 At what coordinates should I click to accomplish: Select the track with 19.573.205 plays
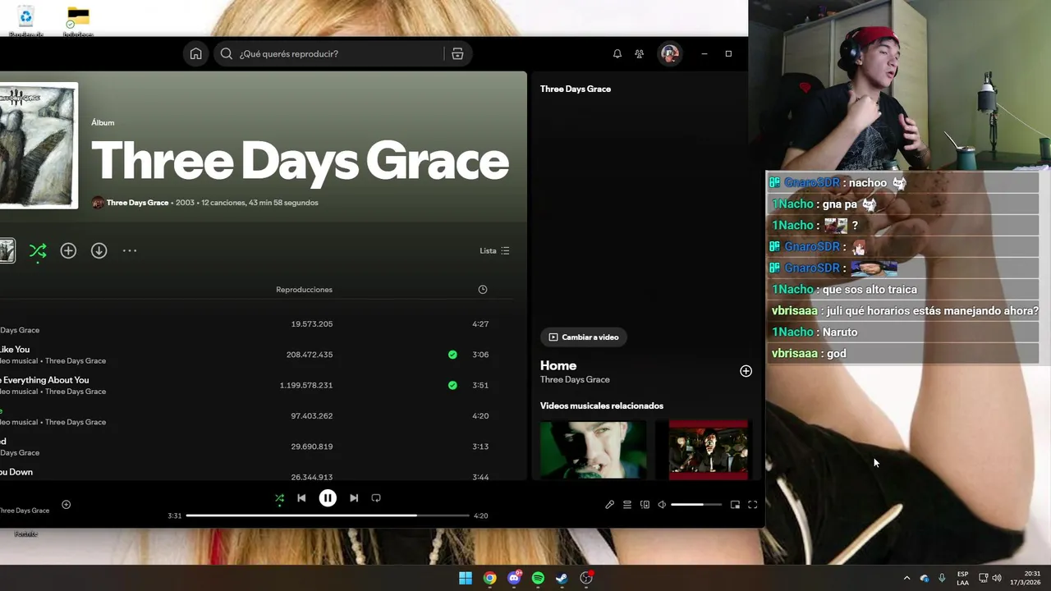[x=256, y=324]
